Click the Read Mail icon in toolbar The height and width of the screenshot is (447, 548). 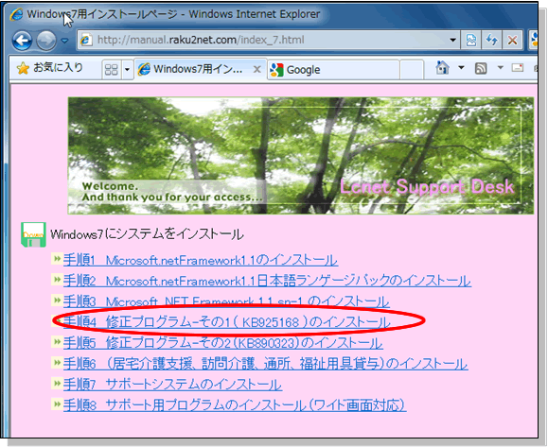click(518, 68)
